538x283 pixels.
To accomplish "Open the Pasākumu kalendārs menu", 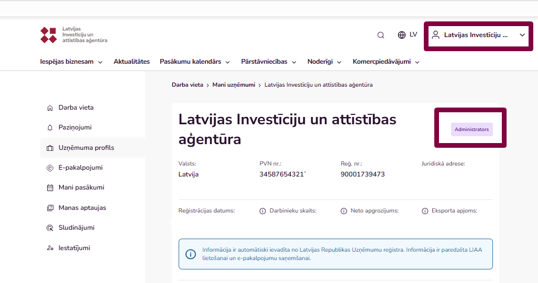I will pyautogui.click(x=194, y=62).
